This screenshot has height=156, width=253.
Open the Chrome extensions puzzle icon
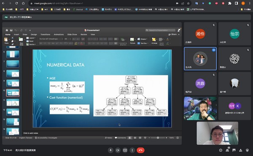pyautogui.click(x=230, y=3)
